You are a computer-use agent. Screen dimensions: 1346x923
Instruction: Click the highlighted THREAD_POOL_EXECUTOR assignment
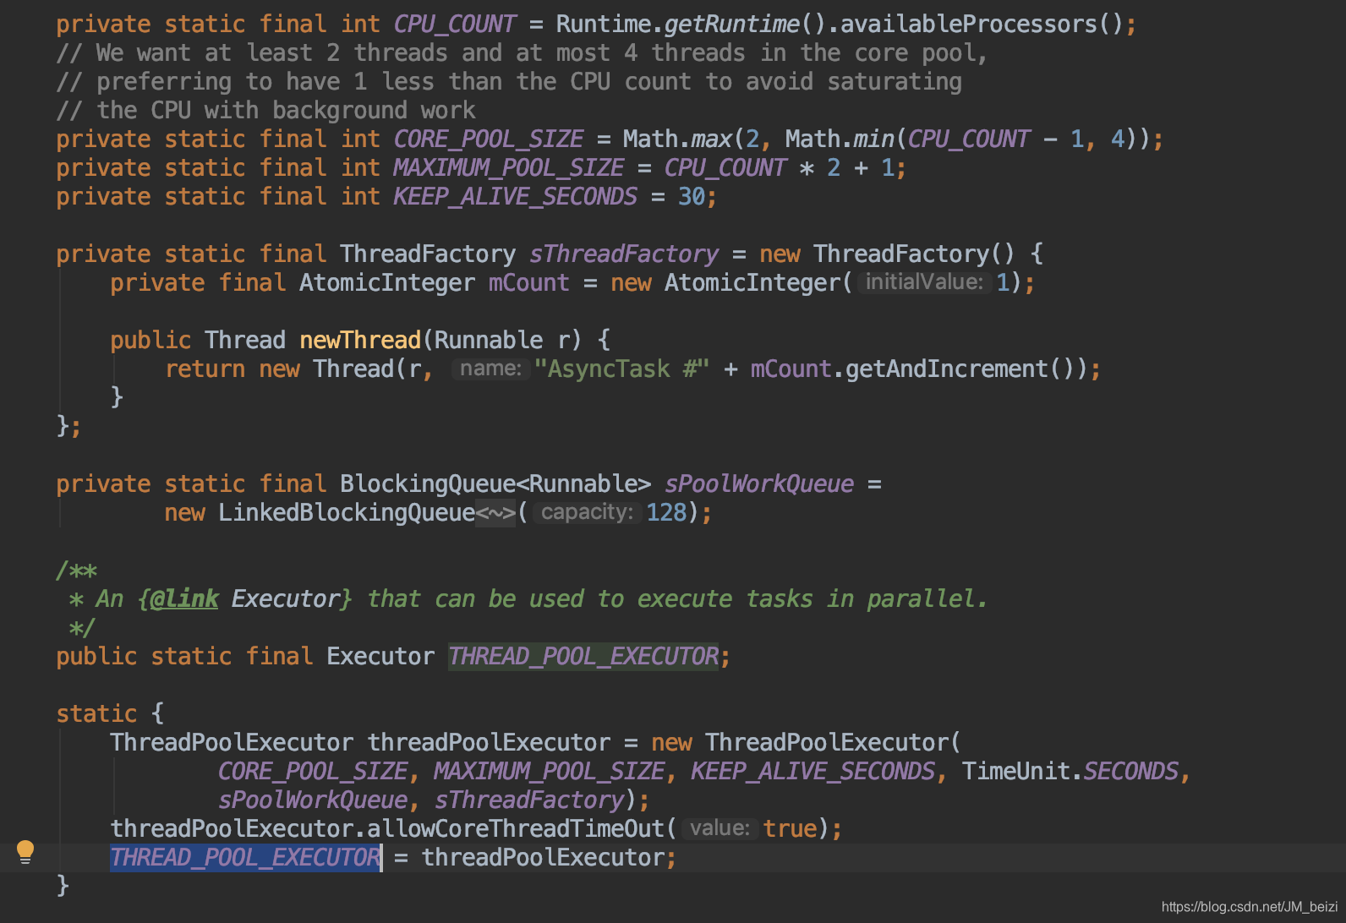[x=246, y=858]
